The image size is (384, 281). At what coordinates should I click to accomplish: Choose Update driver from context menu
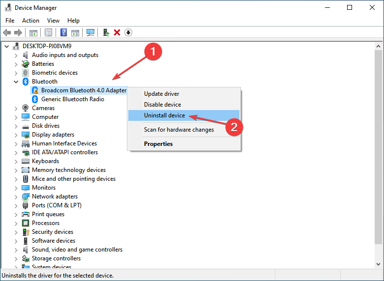184,94
